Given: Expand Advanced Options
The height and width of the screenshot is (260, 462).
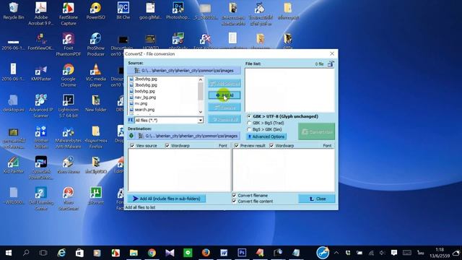Looking at the screenshot, I should pos(266,136).
